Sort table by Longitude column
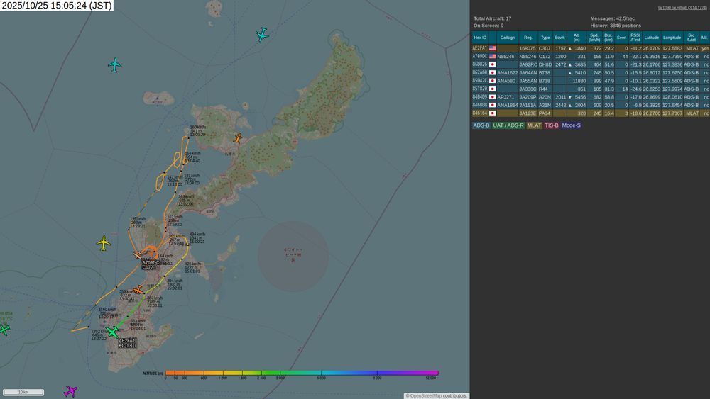The image size is (710, 399). point(672,38)
